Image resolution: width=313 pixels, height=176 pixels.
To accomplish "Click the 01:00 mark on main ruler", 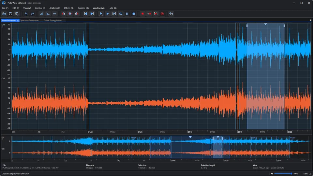I will pos(90,132).
